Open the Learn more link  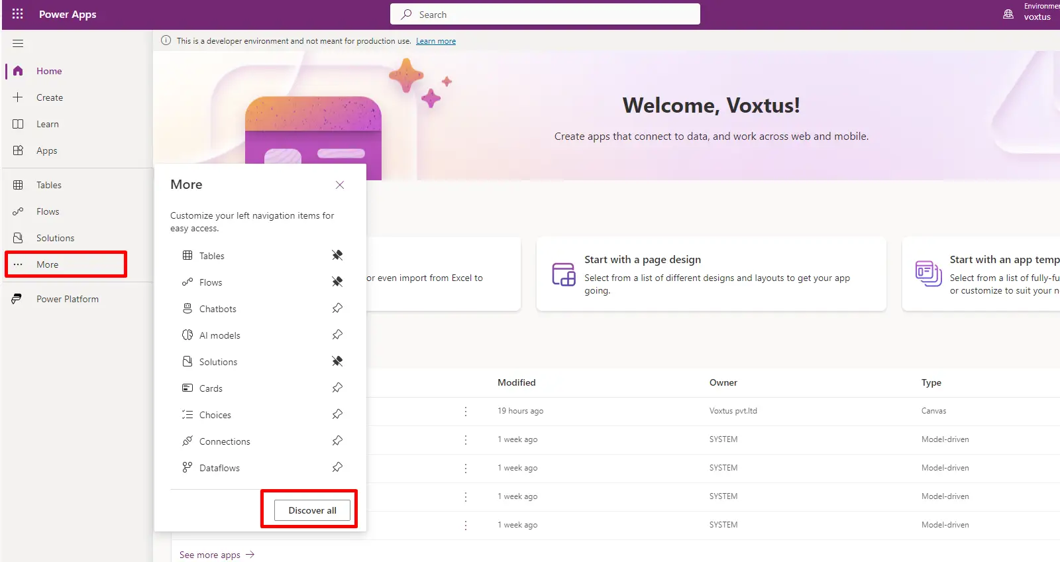click(436, 41)
